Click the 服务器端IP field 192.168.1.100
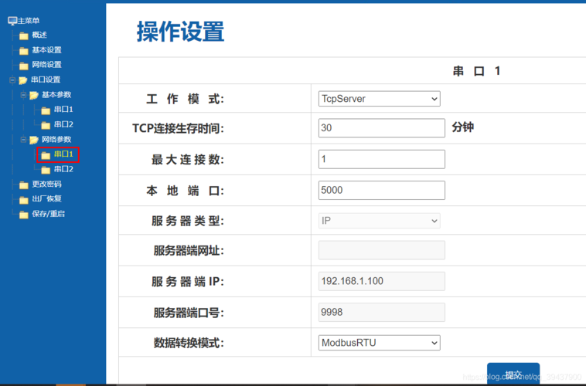Screen dimensions: 586x386 382,281
